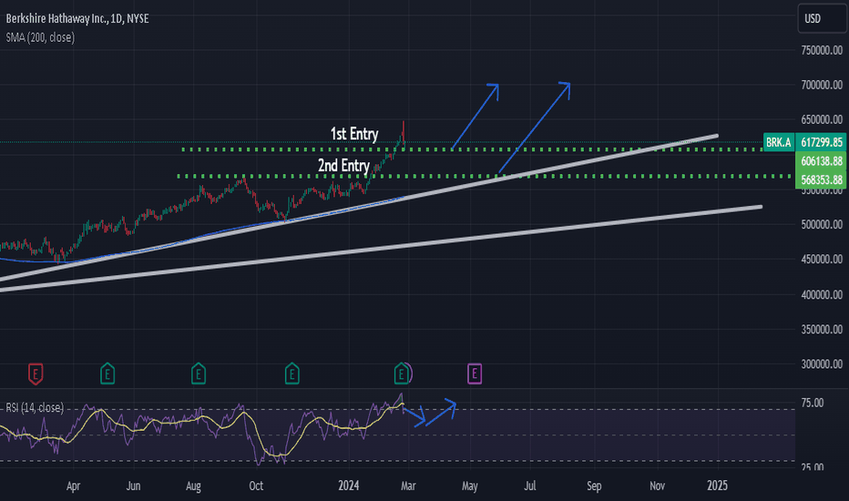Click the 650000.00 price axis label
Viewport: 849px width, 501px height.
click(x=822, y=119)
